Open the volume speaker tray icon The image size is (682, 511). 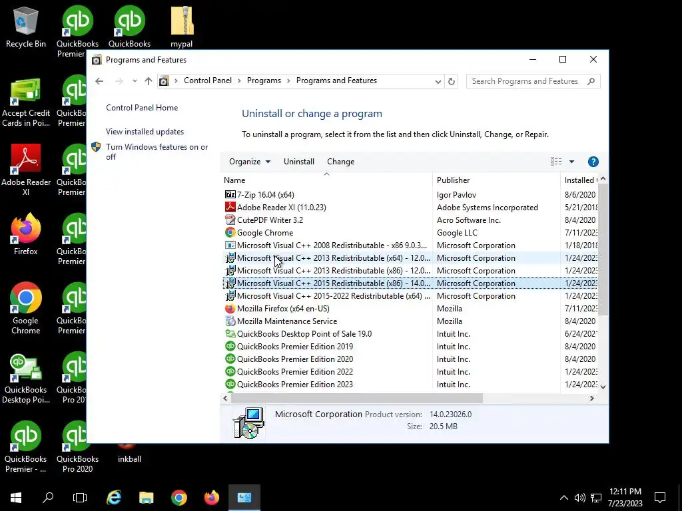(x=579, y=498)
